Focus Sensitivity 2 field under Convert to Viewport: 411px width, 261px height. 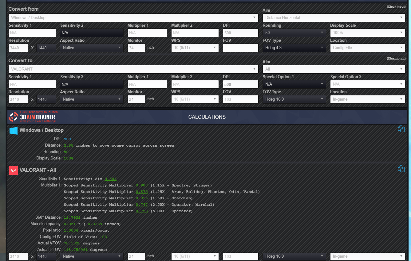92,84
